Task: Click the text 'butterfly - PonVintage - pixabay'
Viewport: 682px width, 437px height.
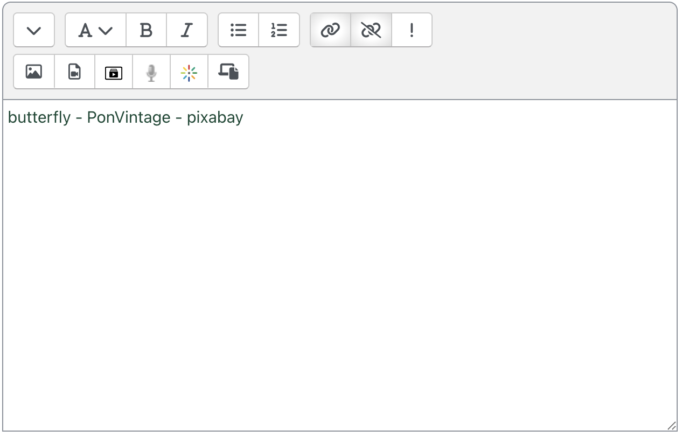Action: pos(126,117)
